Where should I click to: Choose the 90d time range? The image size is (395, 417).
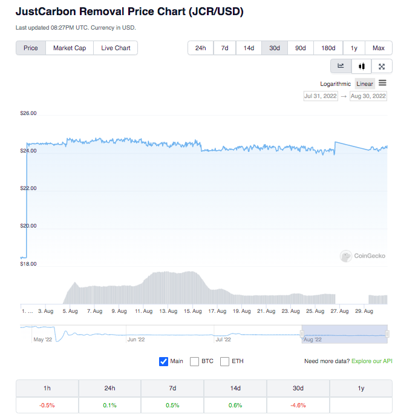click(301, 48)
